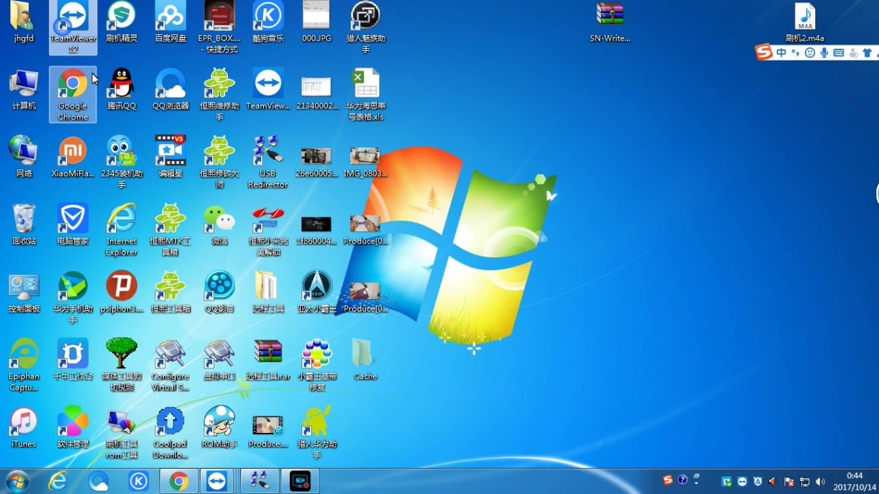Viewport: 879px width, 494px height.
Task: Launch 华为手机助手 from the desktop
Action: pos(73,297)
